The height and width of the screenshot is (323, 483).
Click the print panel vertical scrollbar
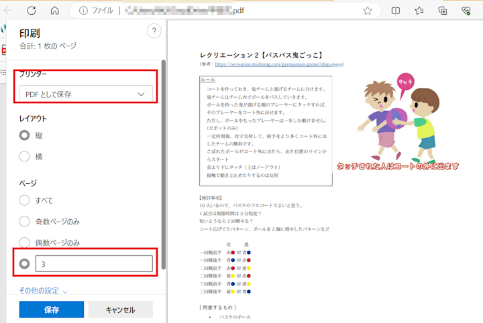[x=164, y=165]
